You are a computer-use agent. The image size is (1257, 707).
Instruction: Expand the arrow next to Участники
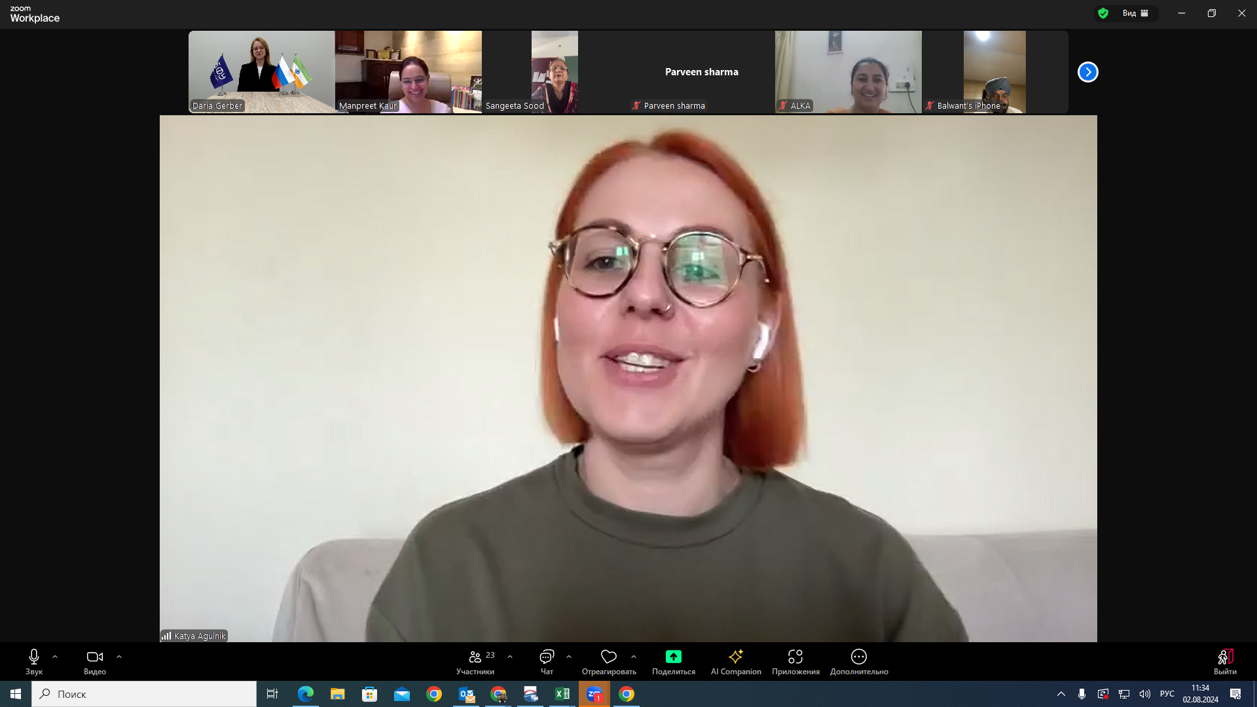point(510,657)
